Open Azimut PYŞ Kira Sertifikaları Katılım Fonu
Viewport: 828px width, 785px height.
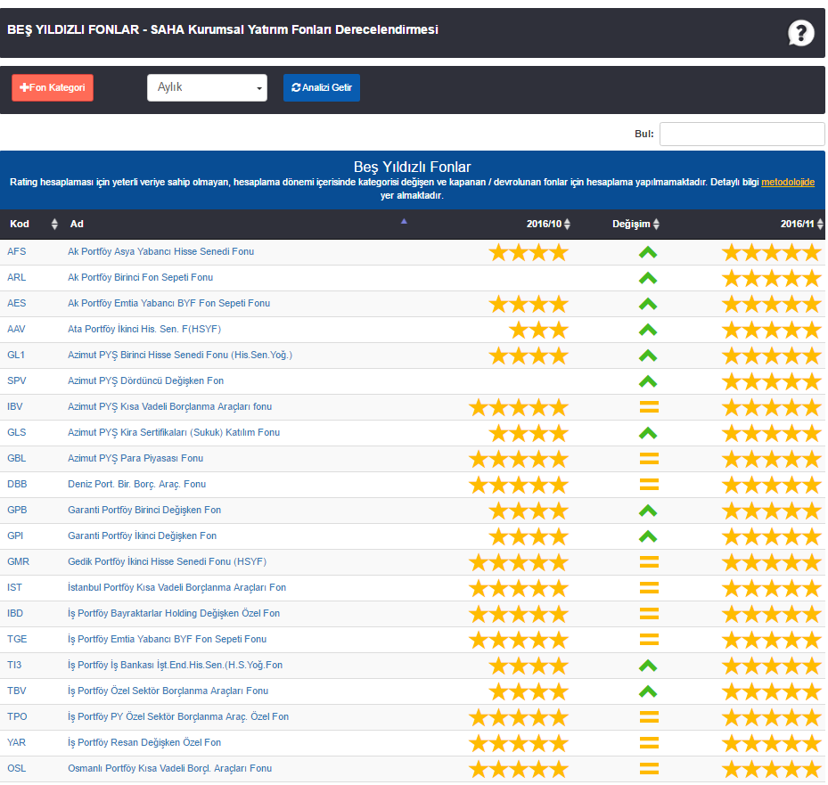tap(173, 433)
